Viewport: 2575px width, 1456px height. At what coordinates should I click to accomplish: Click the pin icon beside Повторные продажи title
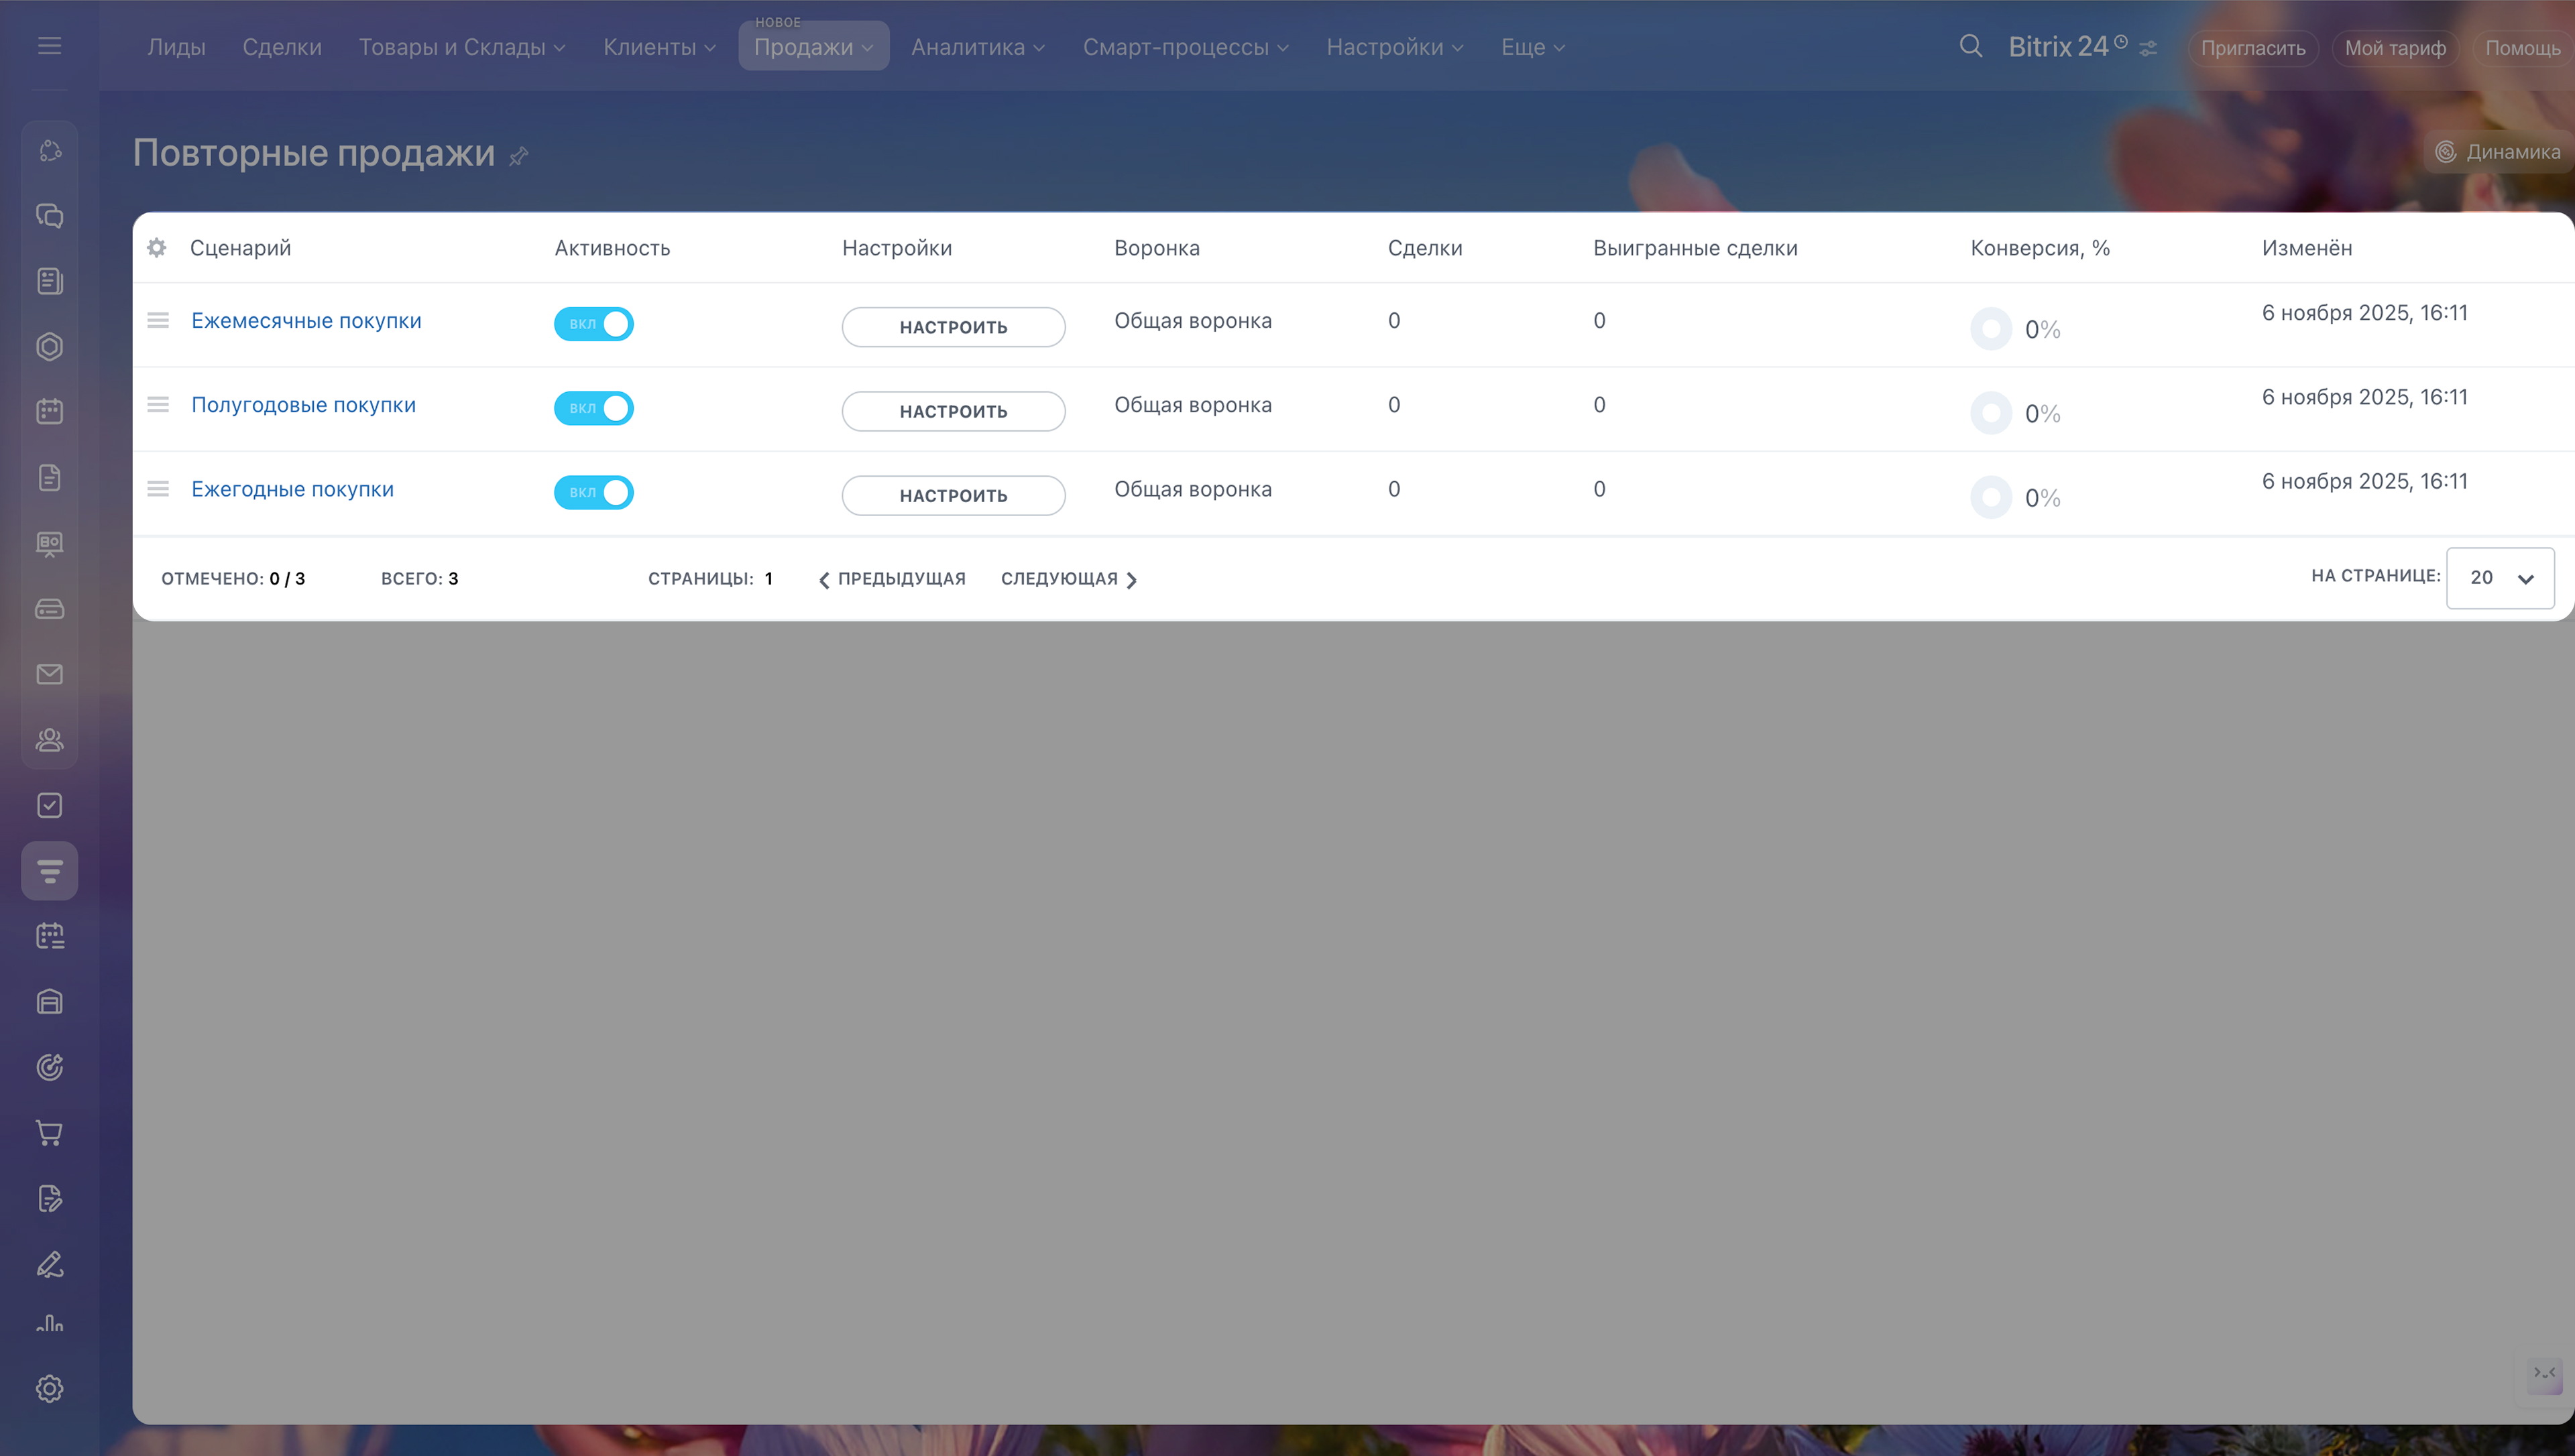[518, 156]
